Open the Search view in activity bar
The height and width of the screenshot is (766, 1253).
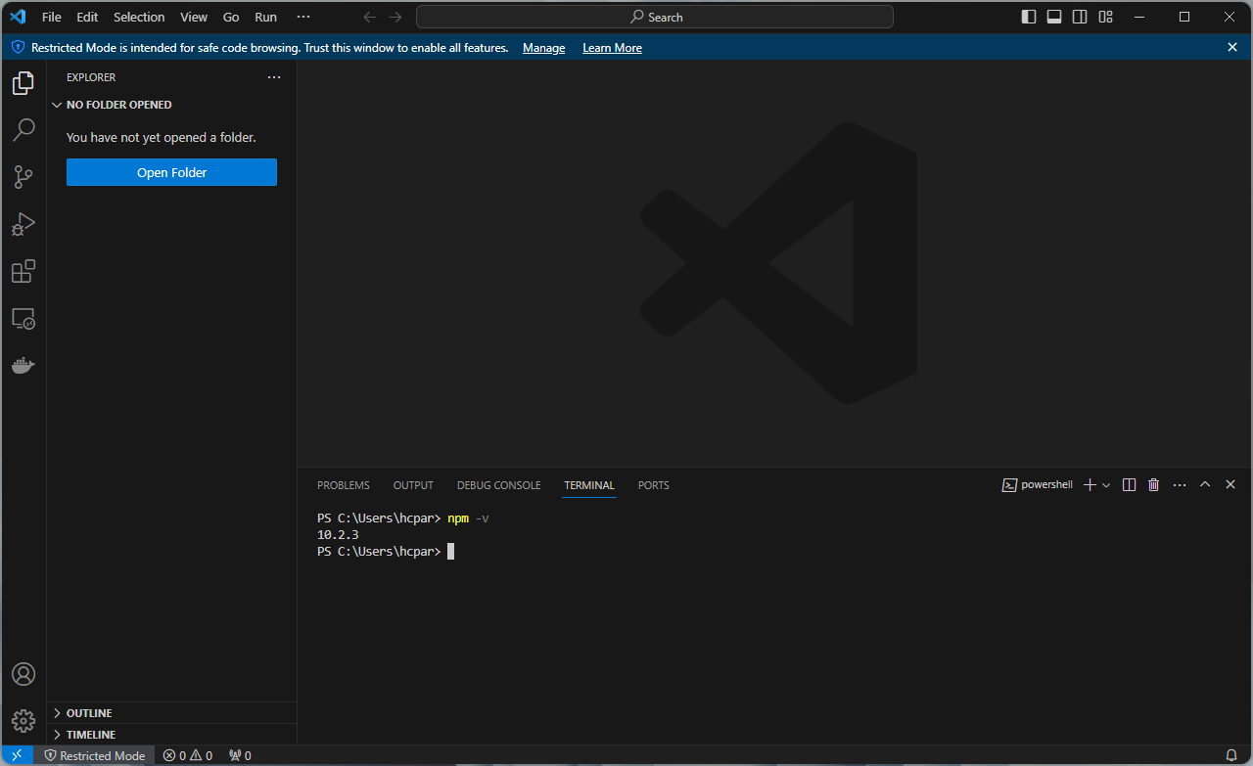23,130
